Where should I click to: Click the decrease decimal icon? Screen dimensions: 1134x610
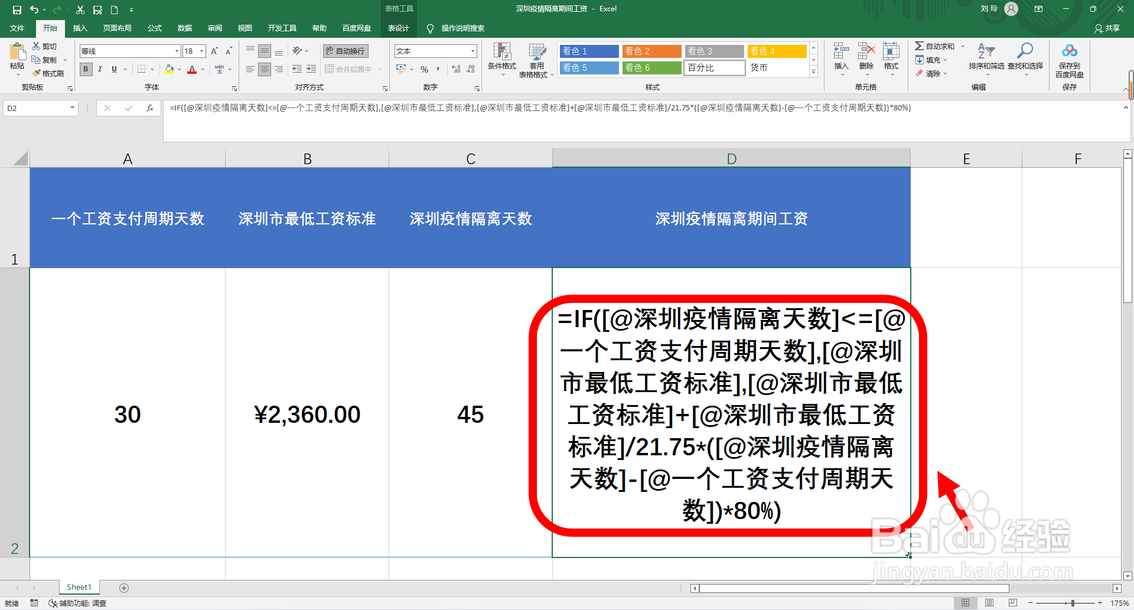pos(471,69)
